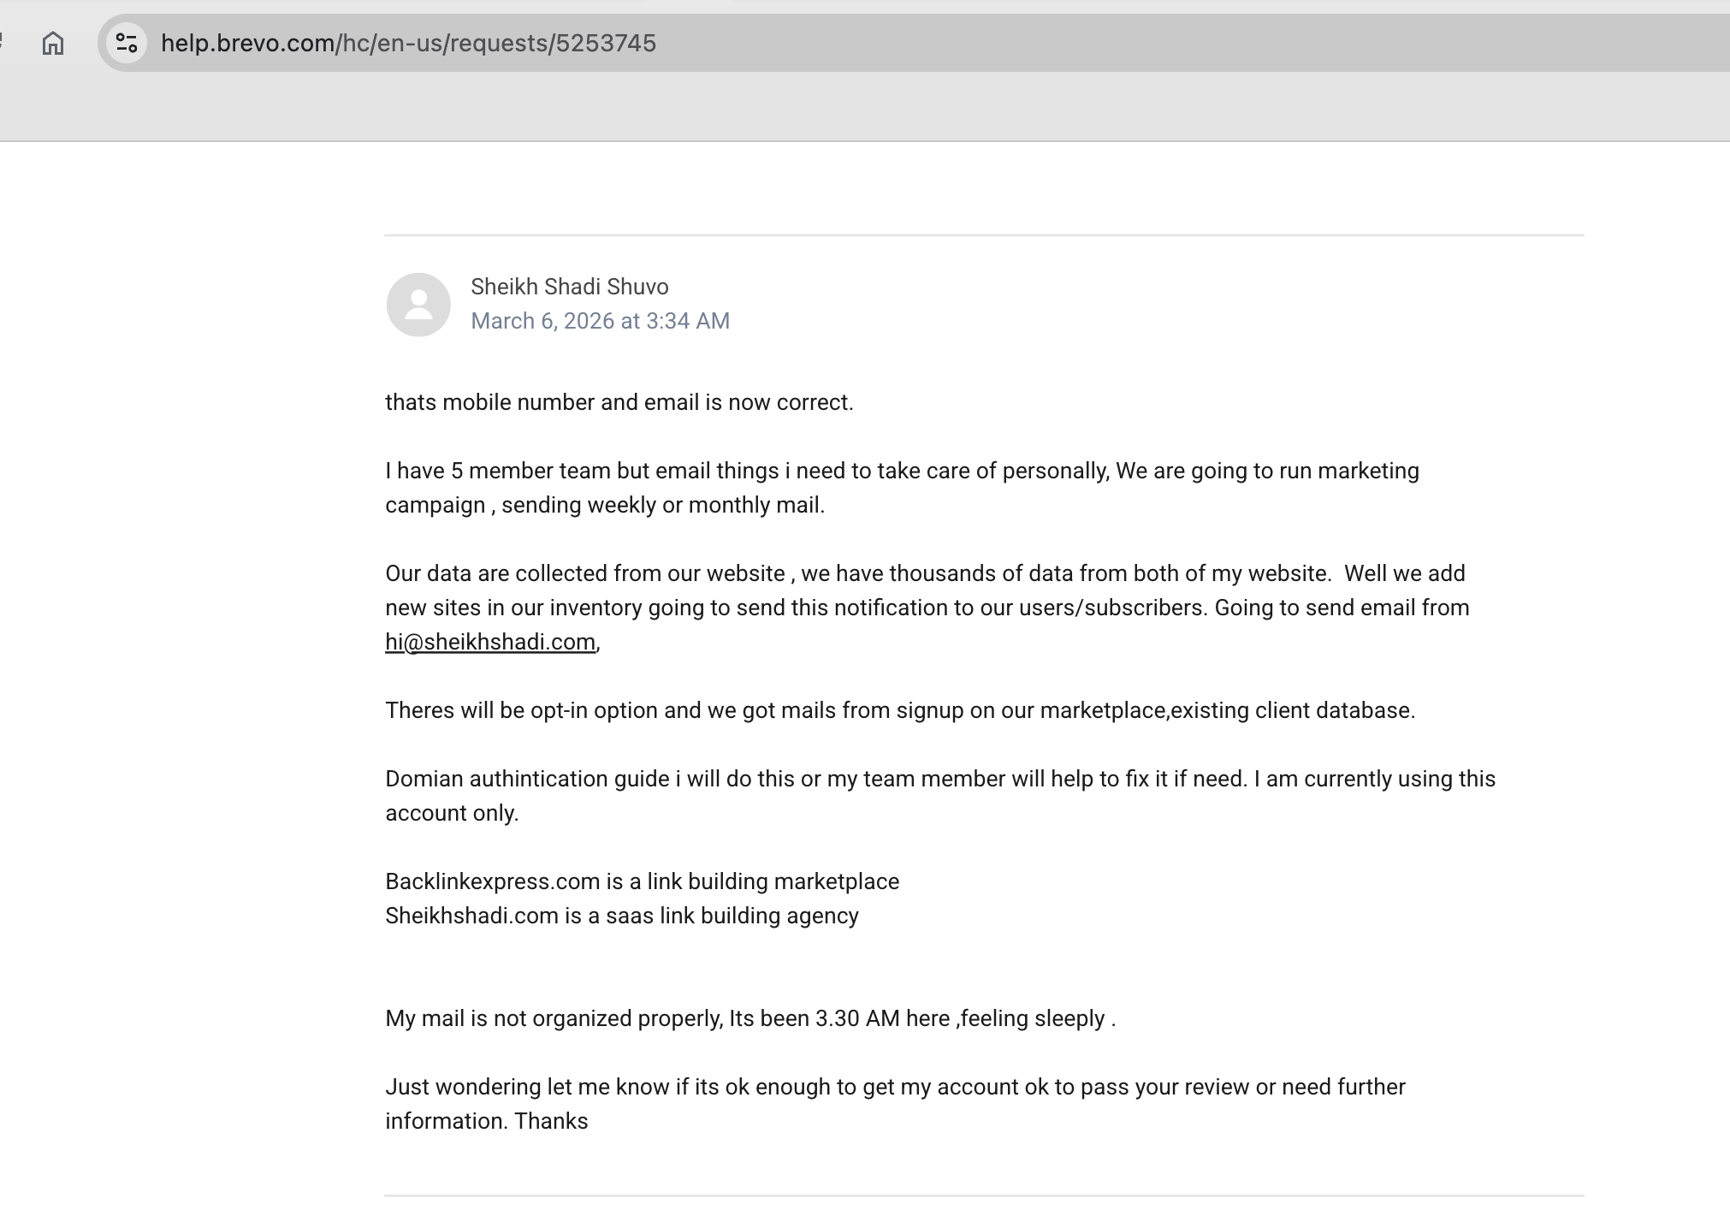Click the Backlinkexpress.com marketplace line
The height and width of the screenshot is (1222, 1730).
(642, 881)
